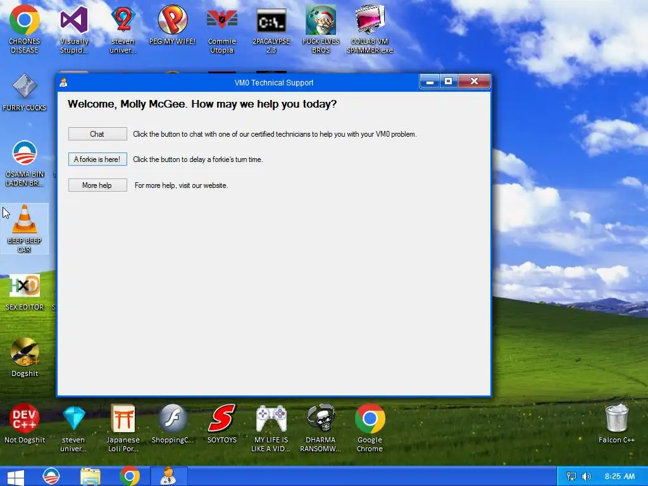Close the VM0 Technical Support window
This screenshot has height=486, width=648.
tap(474, 82)
